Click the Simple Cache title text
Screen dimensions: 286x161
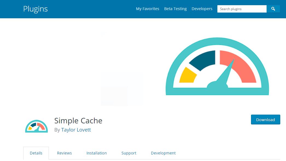[x=78, y=121]
